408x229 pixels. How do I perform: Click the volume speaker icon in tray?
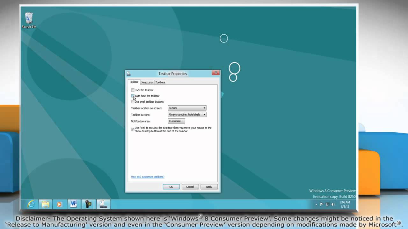click(x=333, y=205)
